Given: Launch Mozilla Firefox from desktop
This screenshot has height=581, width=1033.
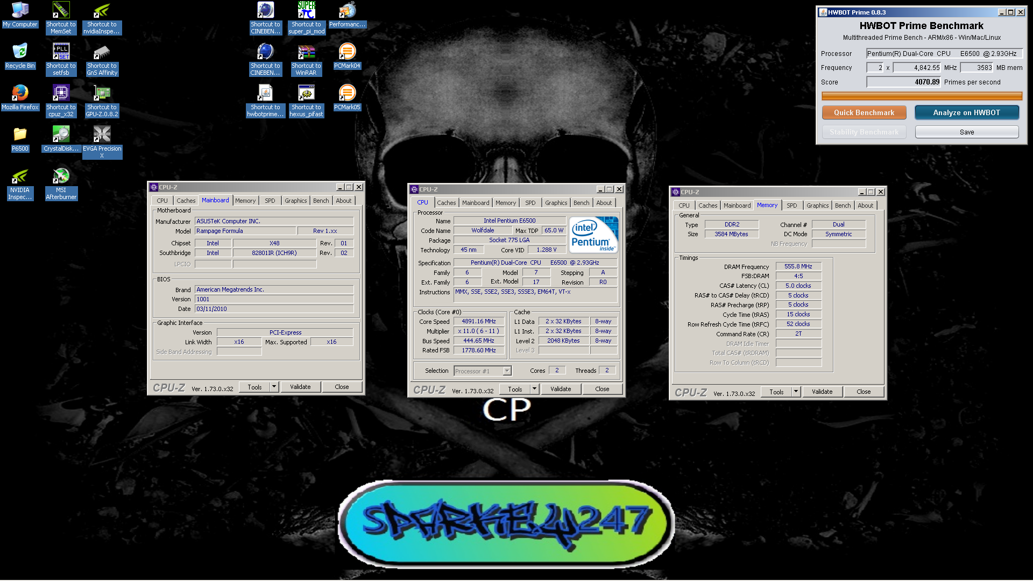Looking at the screenshot, I should pos(20,98).
